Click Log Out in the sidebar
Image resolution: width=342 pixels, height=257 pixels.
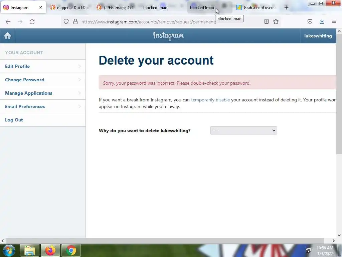pos(43,120)
